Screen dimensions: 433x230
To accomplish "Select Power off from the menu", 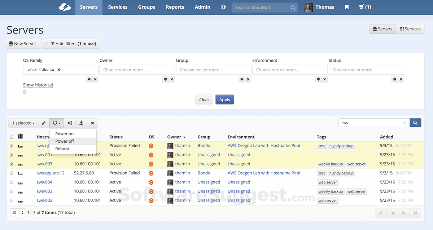I will click(65, 141).
